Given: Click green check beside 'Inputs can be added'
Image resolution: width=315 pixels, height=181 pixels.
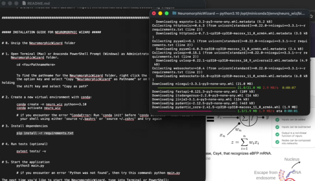Looking at the screenshot, I should (x=277, y=119).
